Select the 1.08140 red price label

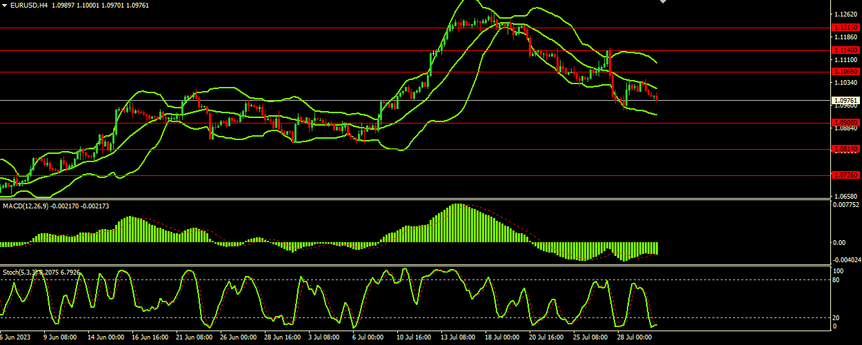tap(845, 148)
